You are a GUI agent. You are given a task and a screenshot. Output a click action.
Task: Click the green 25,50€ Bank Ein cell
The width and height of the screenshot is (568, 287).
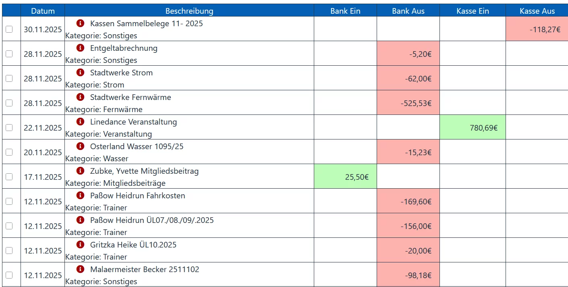pyautogui.click(x=345, y=177)
